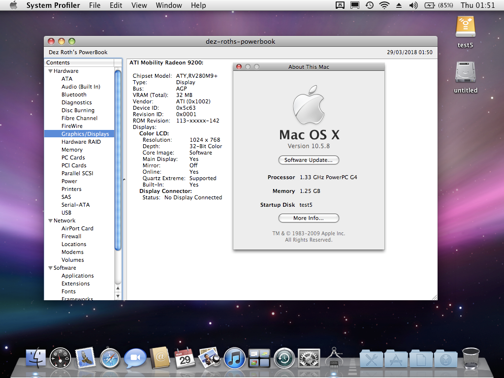
Task: Select Serial-ATA in the sidebar
Action: click(x=75, y=205)
